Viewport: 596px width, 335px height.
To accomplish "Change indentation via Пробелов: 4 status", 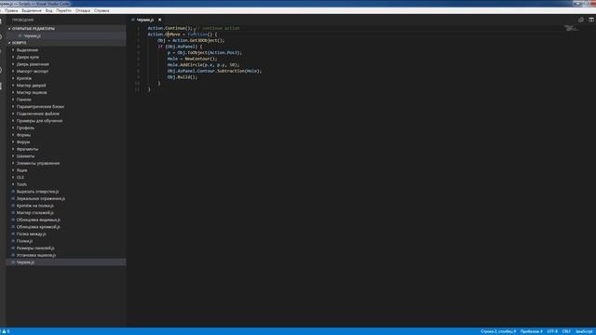I will click(x=532, y=331).
